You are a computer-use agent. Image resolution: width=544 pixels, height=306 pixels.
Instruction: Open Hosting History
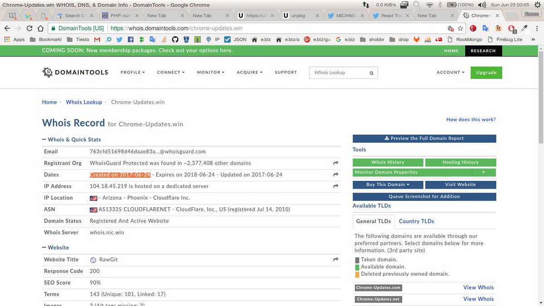[x=461, y=162]
